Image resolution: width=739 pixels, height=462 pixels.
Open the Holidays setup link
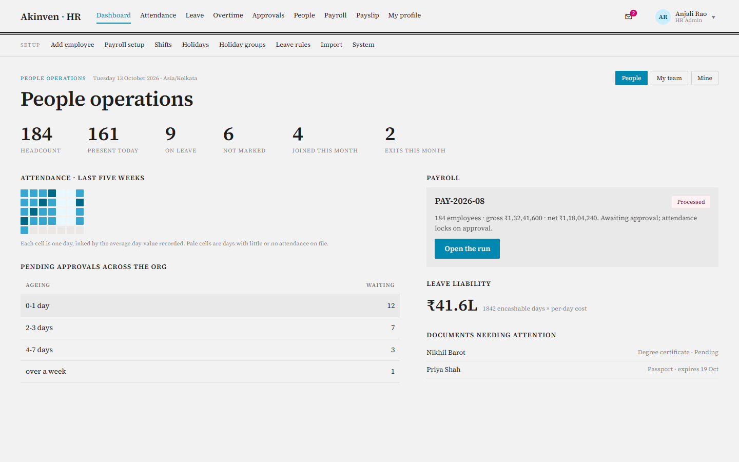tap(196, 45)
